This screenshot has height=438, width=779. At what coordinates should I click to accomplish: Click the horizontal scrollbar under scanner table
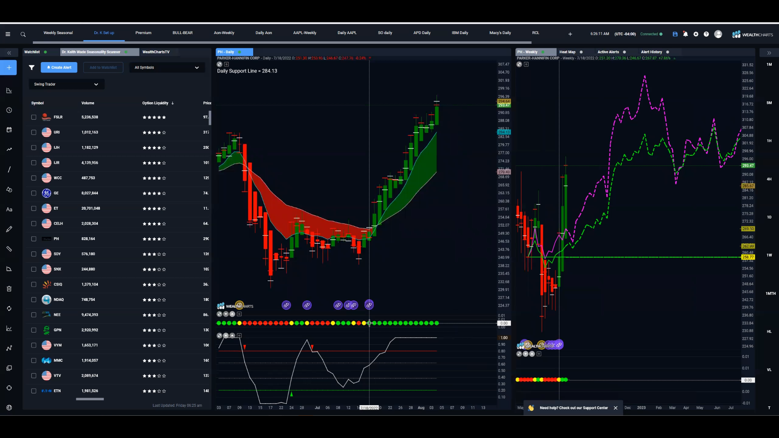click(x=90, y=399)
